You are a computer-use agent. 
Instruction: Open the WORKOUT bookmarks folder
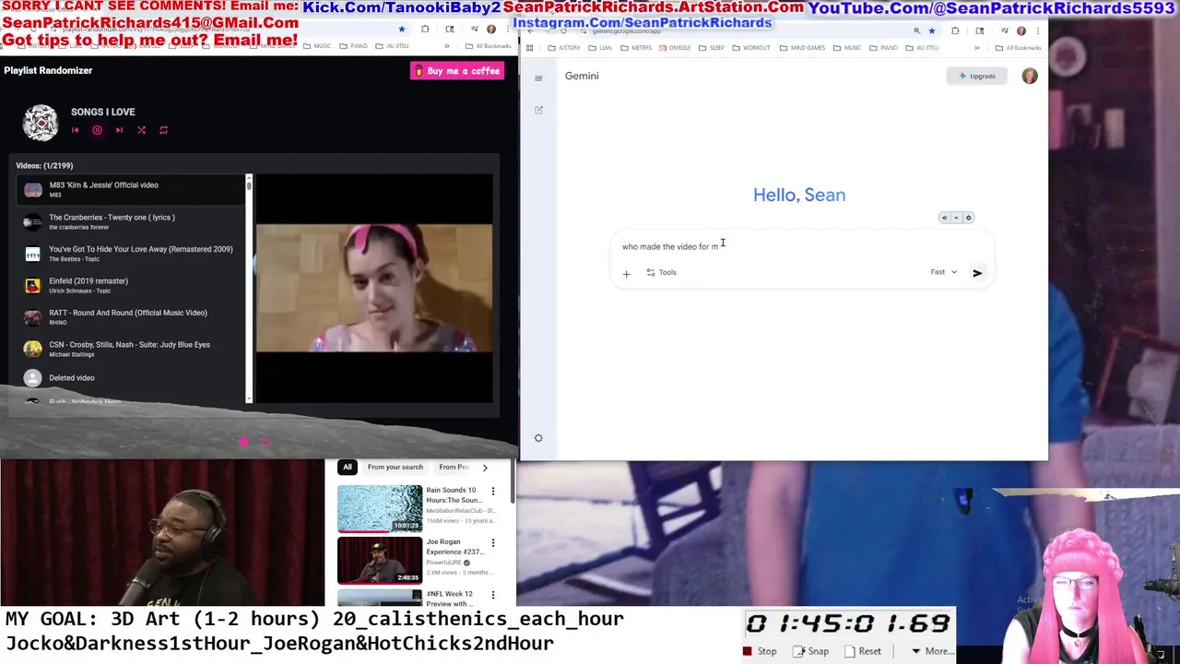(750, 47)
